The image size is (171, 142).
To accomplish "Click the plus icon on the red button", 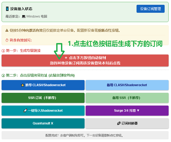I will [66, 58].
